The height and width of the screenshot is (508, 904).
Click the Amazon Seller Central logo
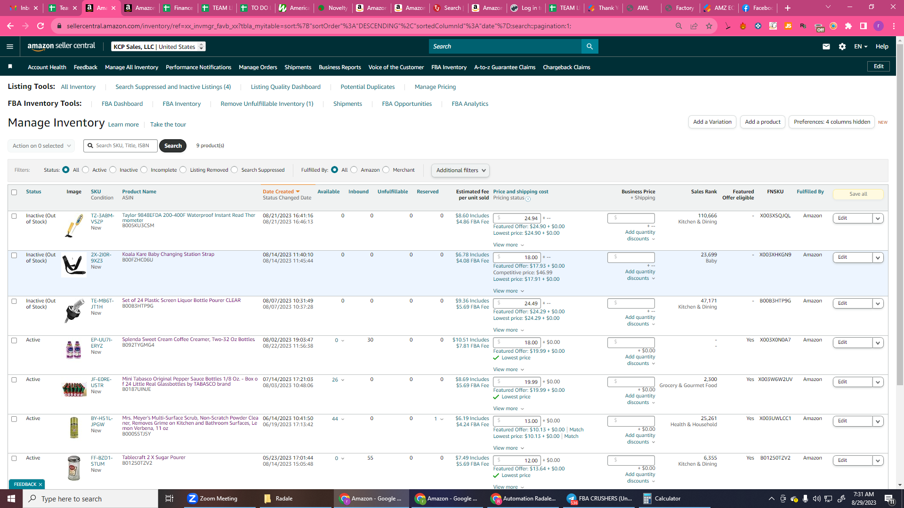[x=61, y=46]
